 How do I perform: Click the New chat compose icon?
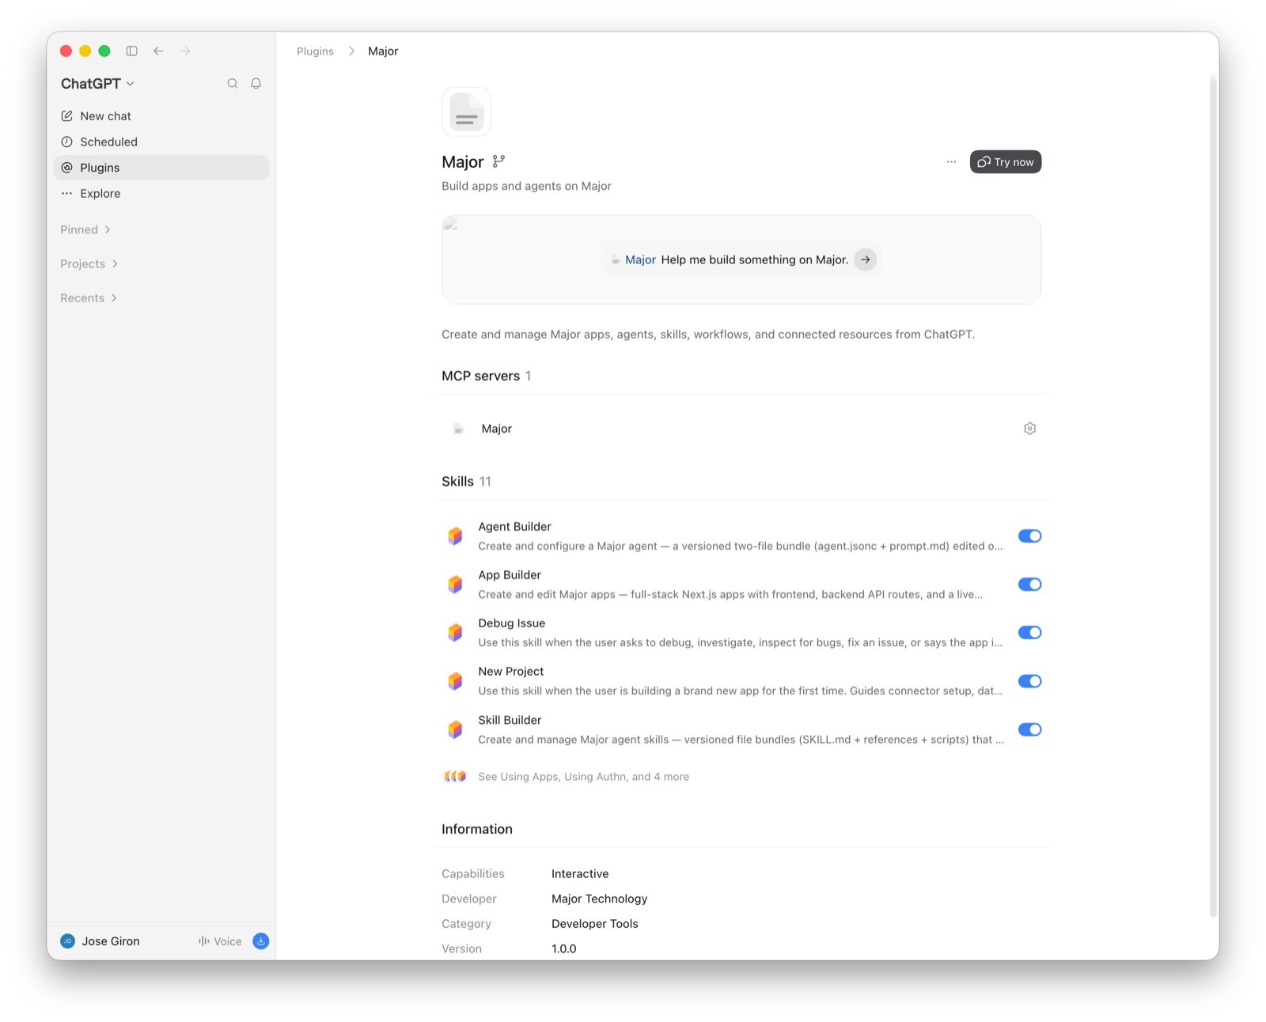click(67, 115)
